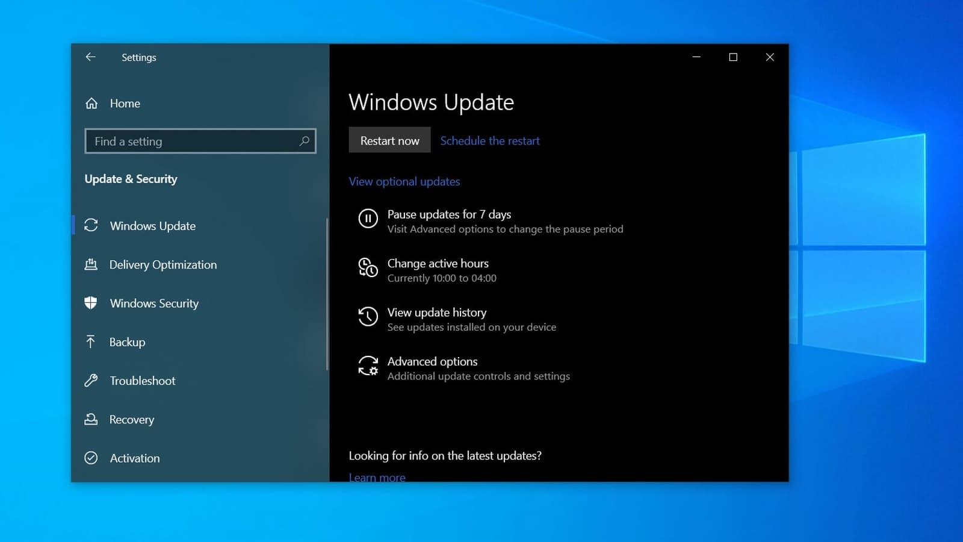Open the Home icon in sidebar
This screenshot has width=963, height=542.
91,104
